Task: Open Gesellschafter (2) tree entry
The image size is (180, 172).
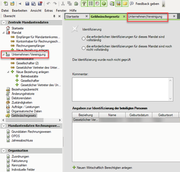Action: click(27, 63)
